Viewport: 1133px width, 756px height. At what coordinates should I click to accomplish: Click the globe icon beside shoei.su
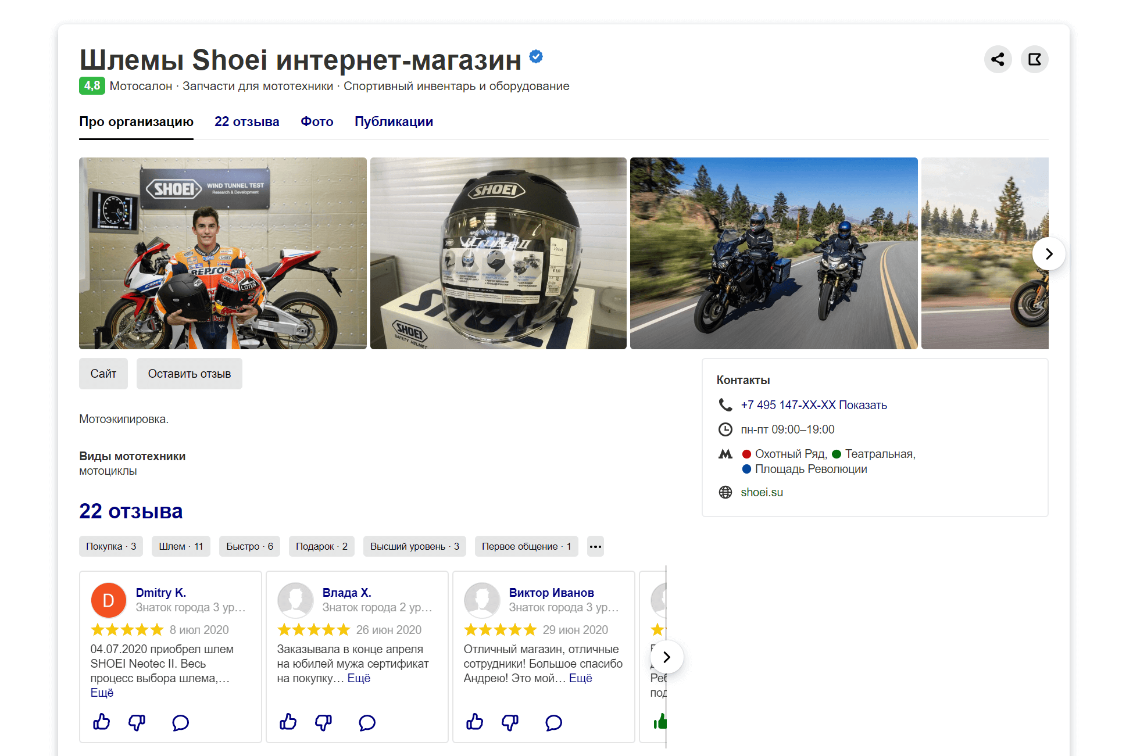point(725,492)
